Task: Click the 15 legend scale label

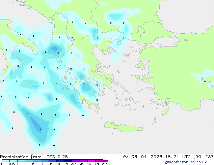Action: pyautogui.click(x=50, y=164)
